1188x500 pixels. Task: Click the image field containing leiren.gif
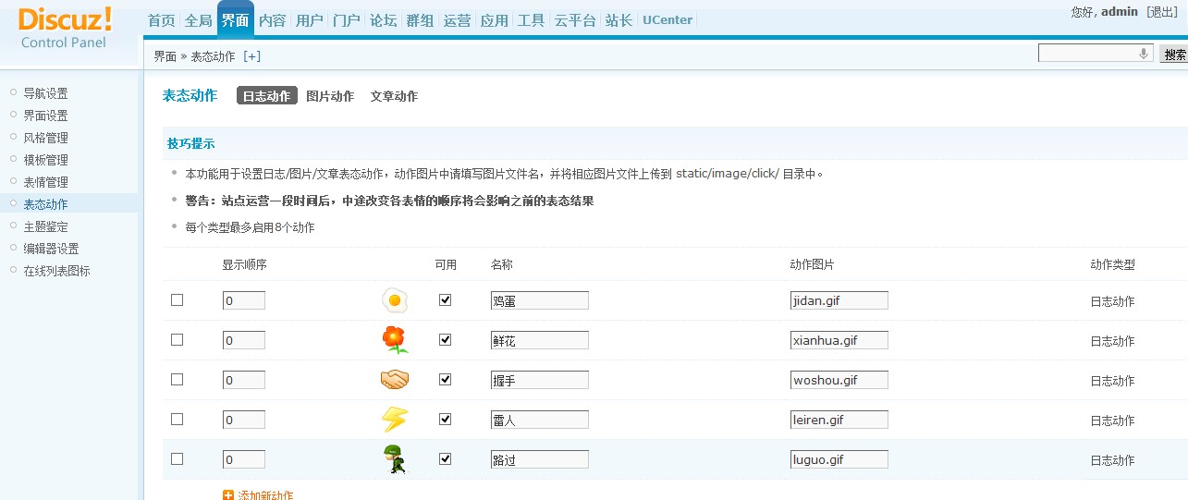(x=839, y=420)
